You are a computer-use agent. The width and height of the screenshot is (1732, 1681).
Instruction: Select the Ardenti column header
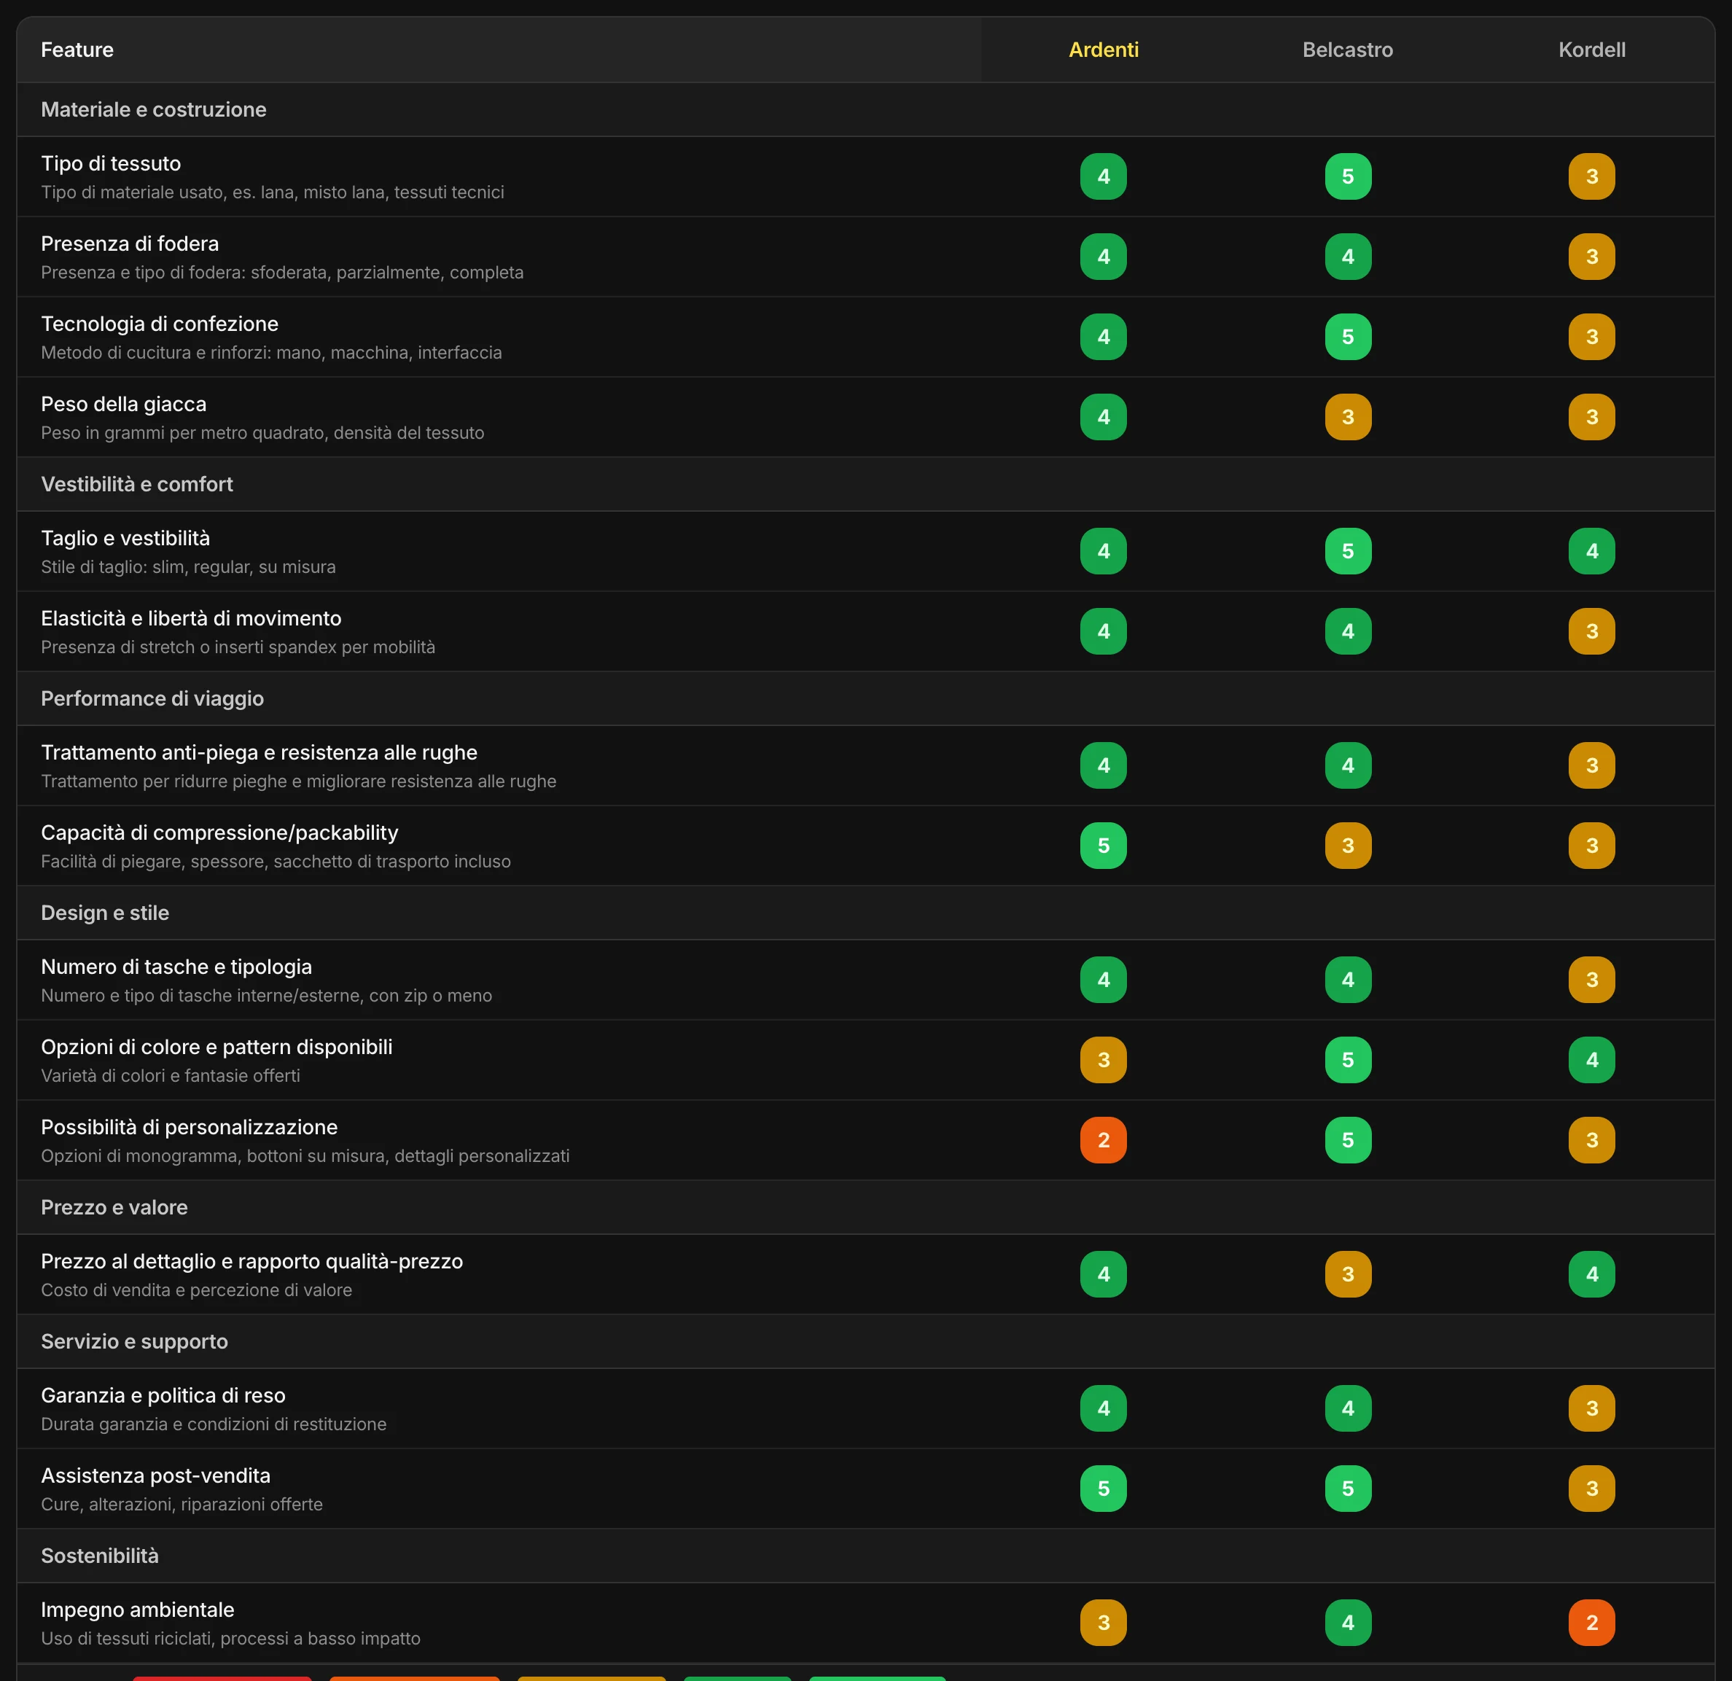pyautogui.click(x=1103, y=50)
